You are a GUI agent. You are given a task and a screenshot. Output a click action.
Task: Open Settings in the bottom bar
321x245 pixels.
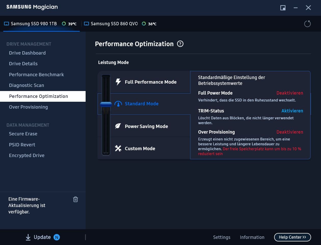(222, 237)
